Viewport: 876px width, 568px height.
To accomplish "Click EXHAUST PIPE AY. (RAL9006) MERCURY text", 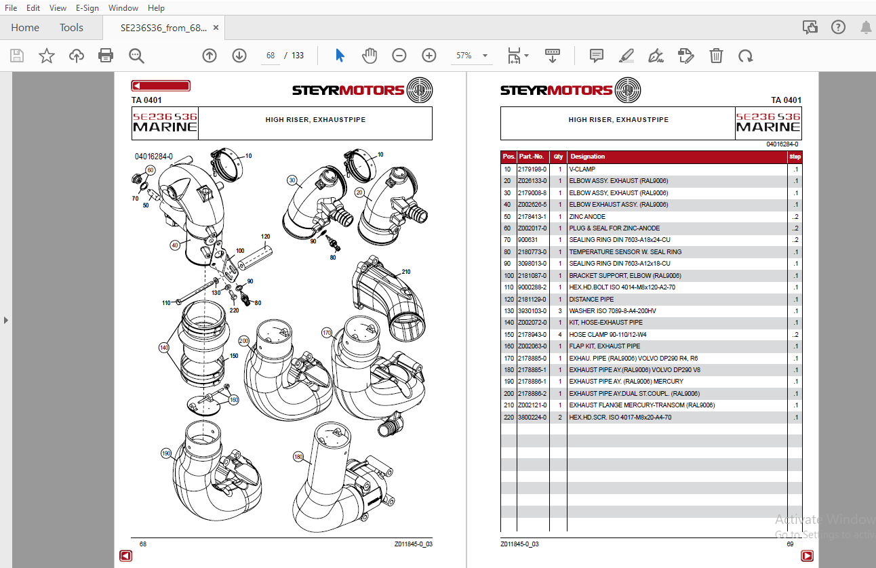I will point(626,382).
